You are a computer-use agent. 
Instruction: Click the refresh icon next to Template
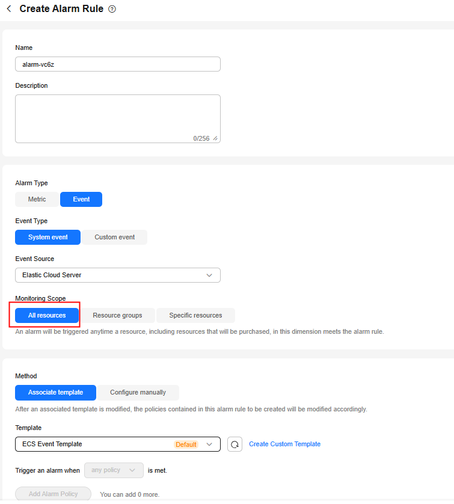(235, 444)
